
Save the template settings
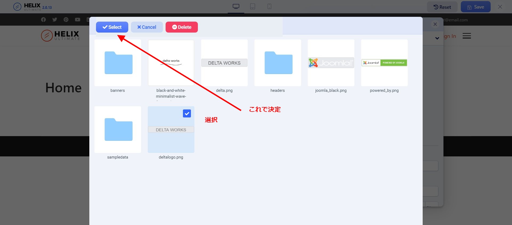pos(475,7)
